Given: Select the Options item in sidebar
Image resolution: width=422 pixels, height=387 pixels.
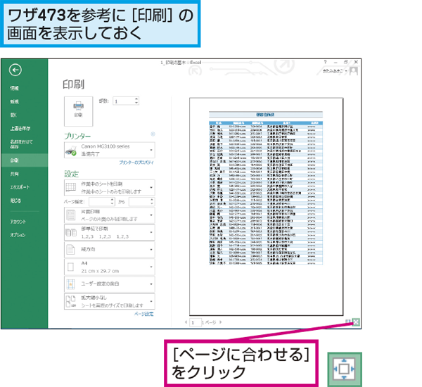Looking at the screenshot, I should click(x=18, y=235).
